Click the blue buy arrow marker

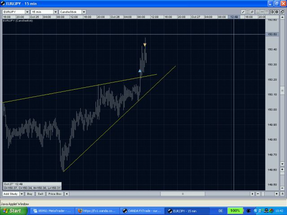point(139,71)
